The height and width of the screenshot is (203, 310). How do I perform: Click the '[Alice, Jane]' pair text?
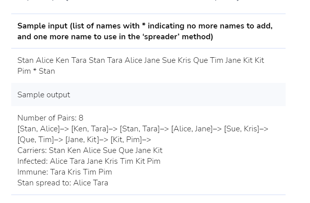tap(192, 129)
